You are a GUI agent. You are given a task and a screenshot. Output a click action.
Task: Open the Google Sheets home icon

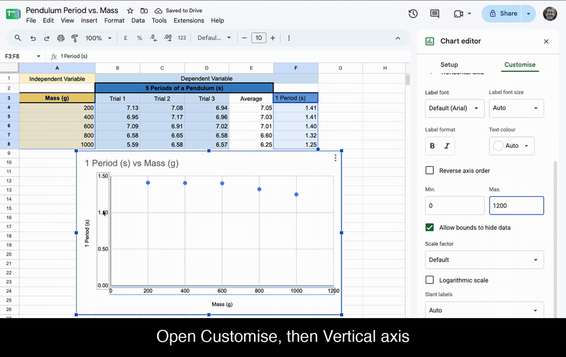13,14
